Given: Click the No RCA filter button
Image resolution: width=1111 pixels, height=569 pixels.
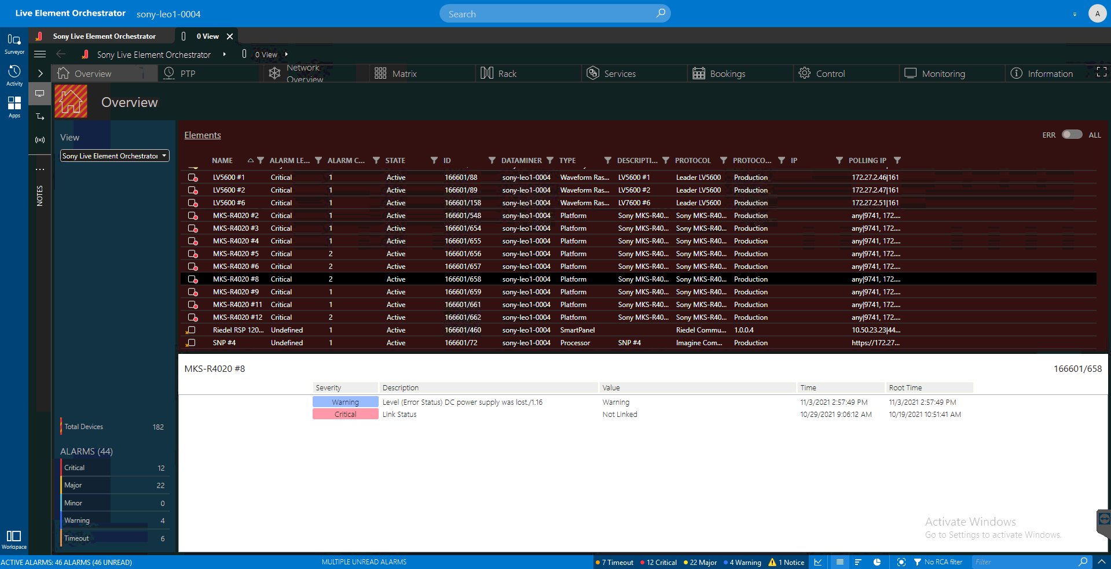Looking at the screenshot, I should 938,562.
